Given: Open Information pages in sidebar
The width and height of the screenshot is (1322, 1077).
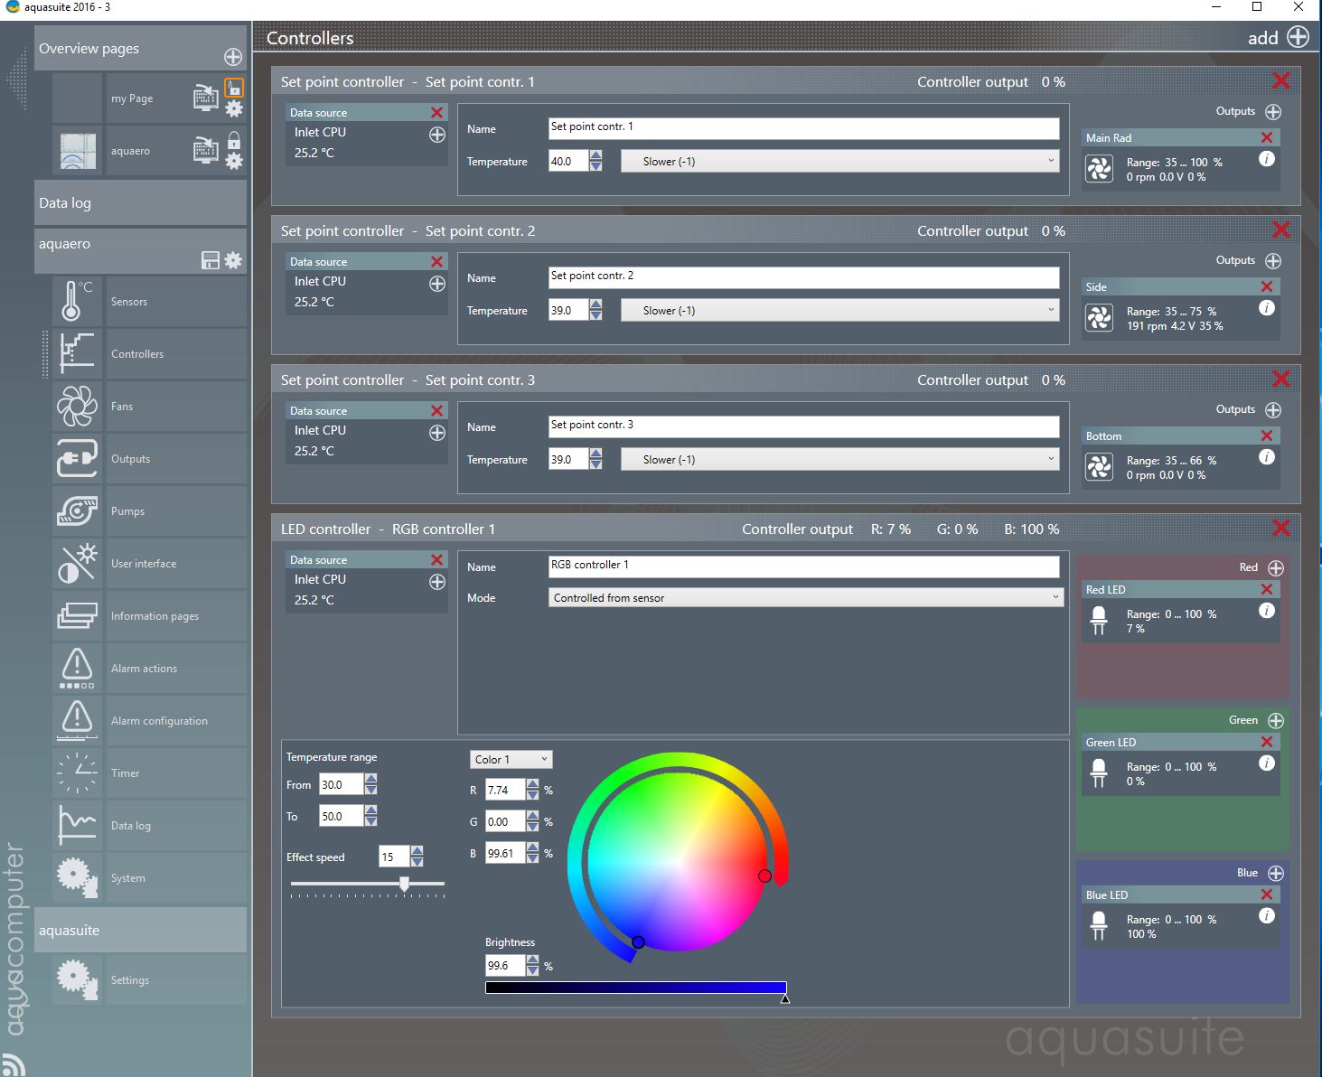Looking at the screenshot, I should pos(155,616).
